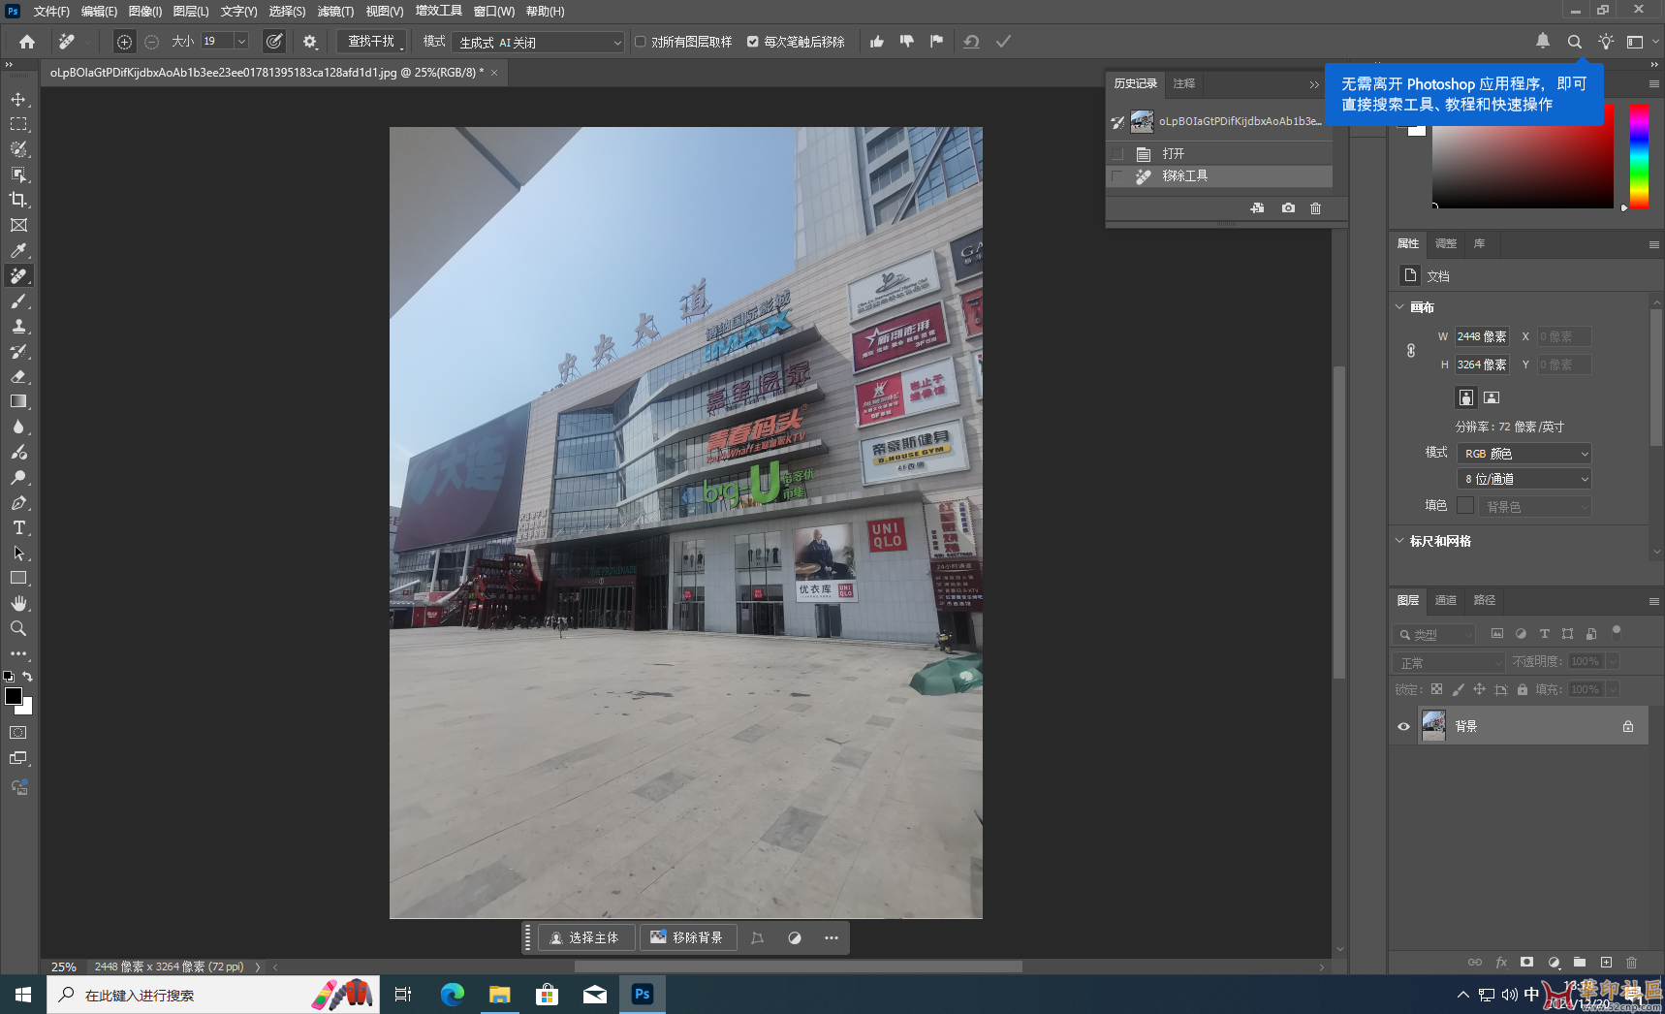
Task: Toggle pressure for size button
Action: point(274,42)
